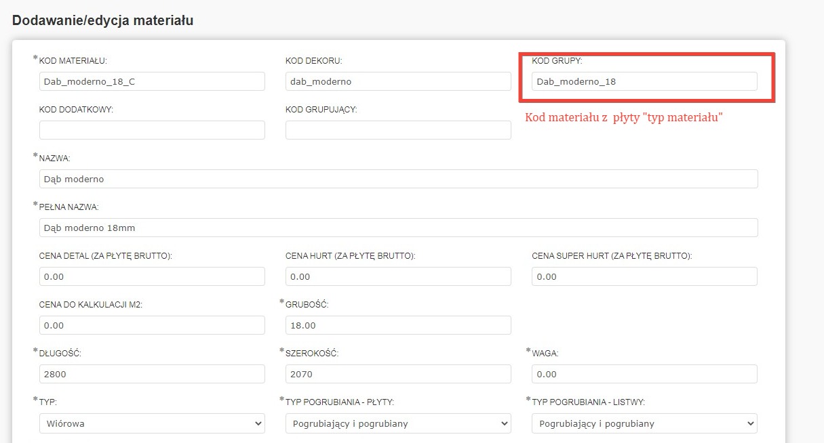Focus the KOD DEKORU text field
Screen dimensions: 824x443
398,81
